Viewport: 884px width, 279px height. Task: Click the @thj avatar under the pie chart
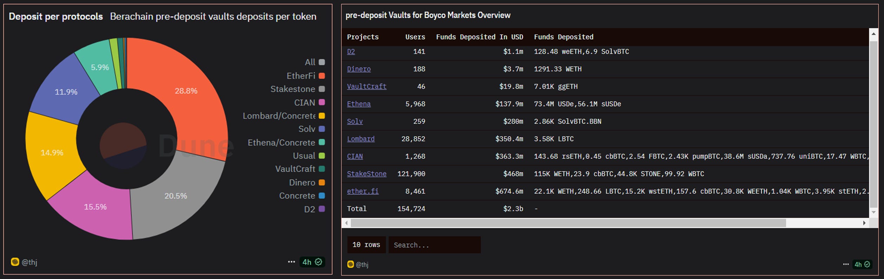pos(15,262)
